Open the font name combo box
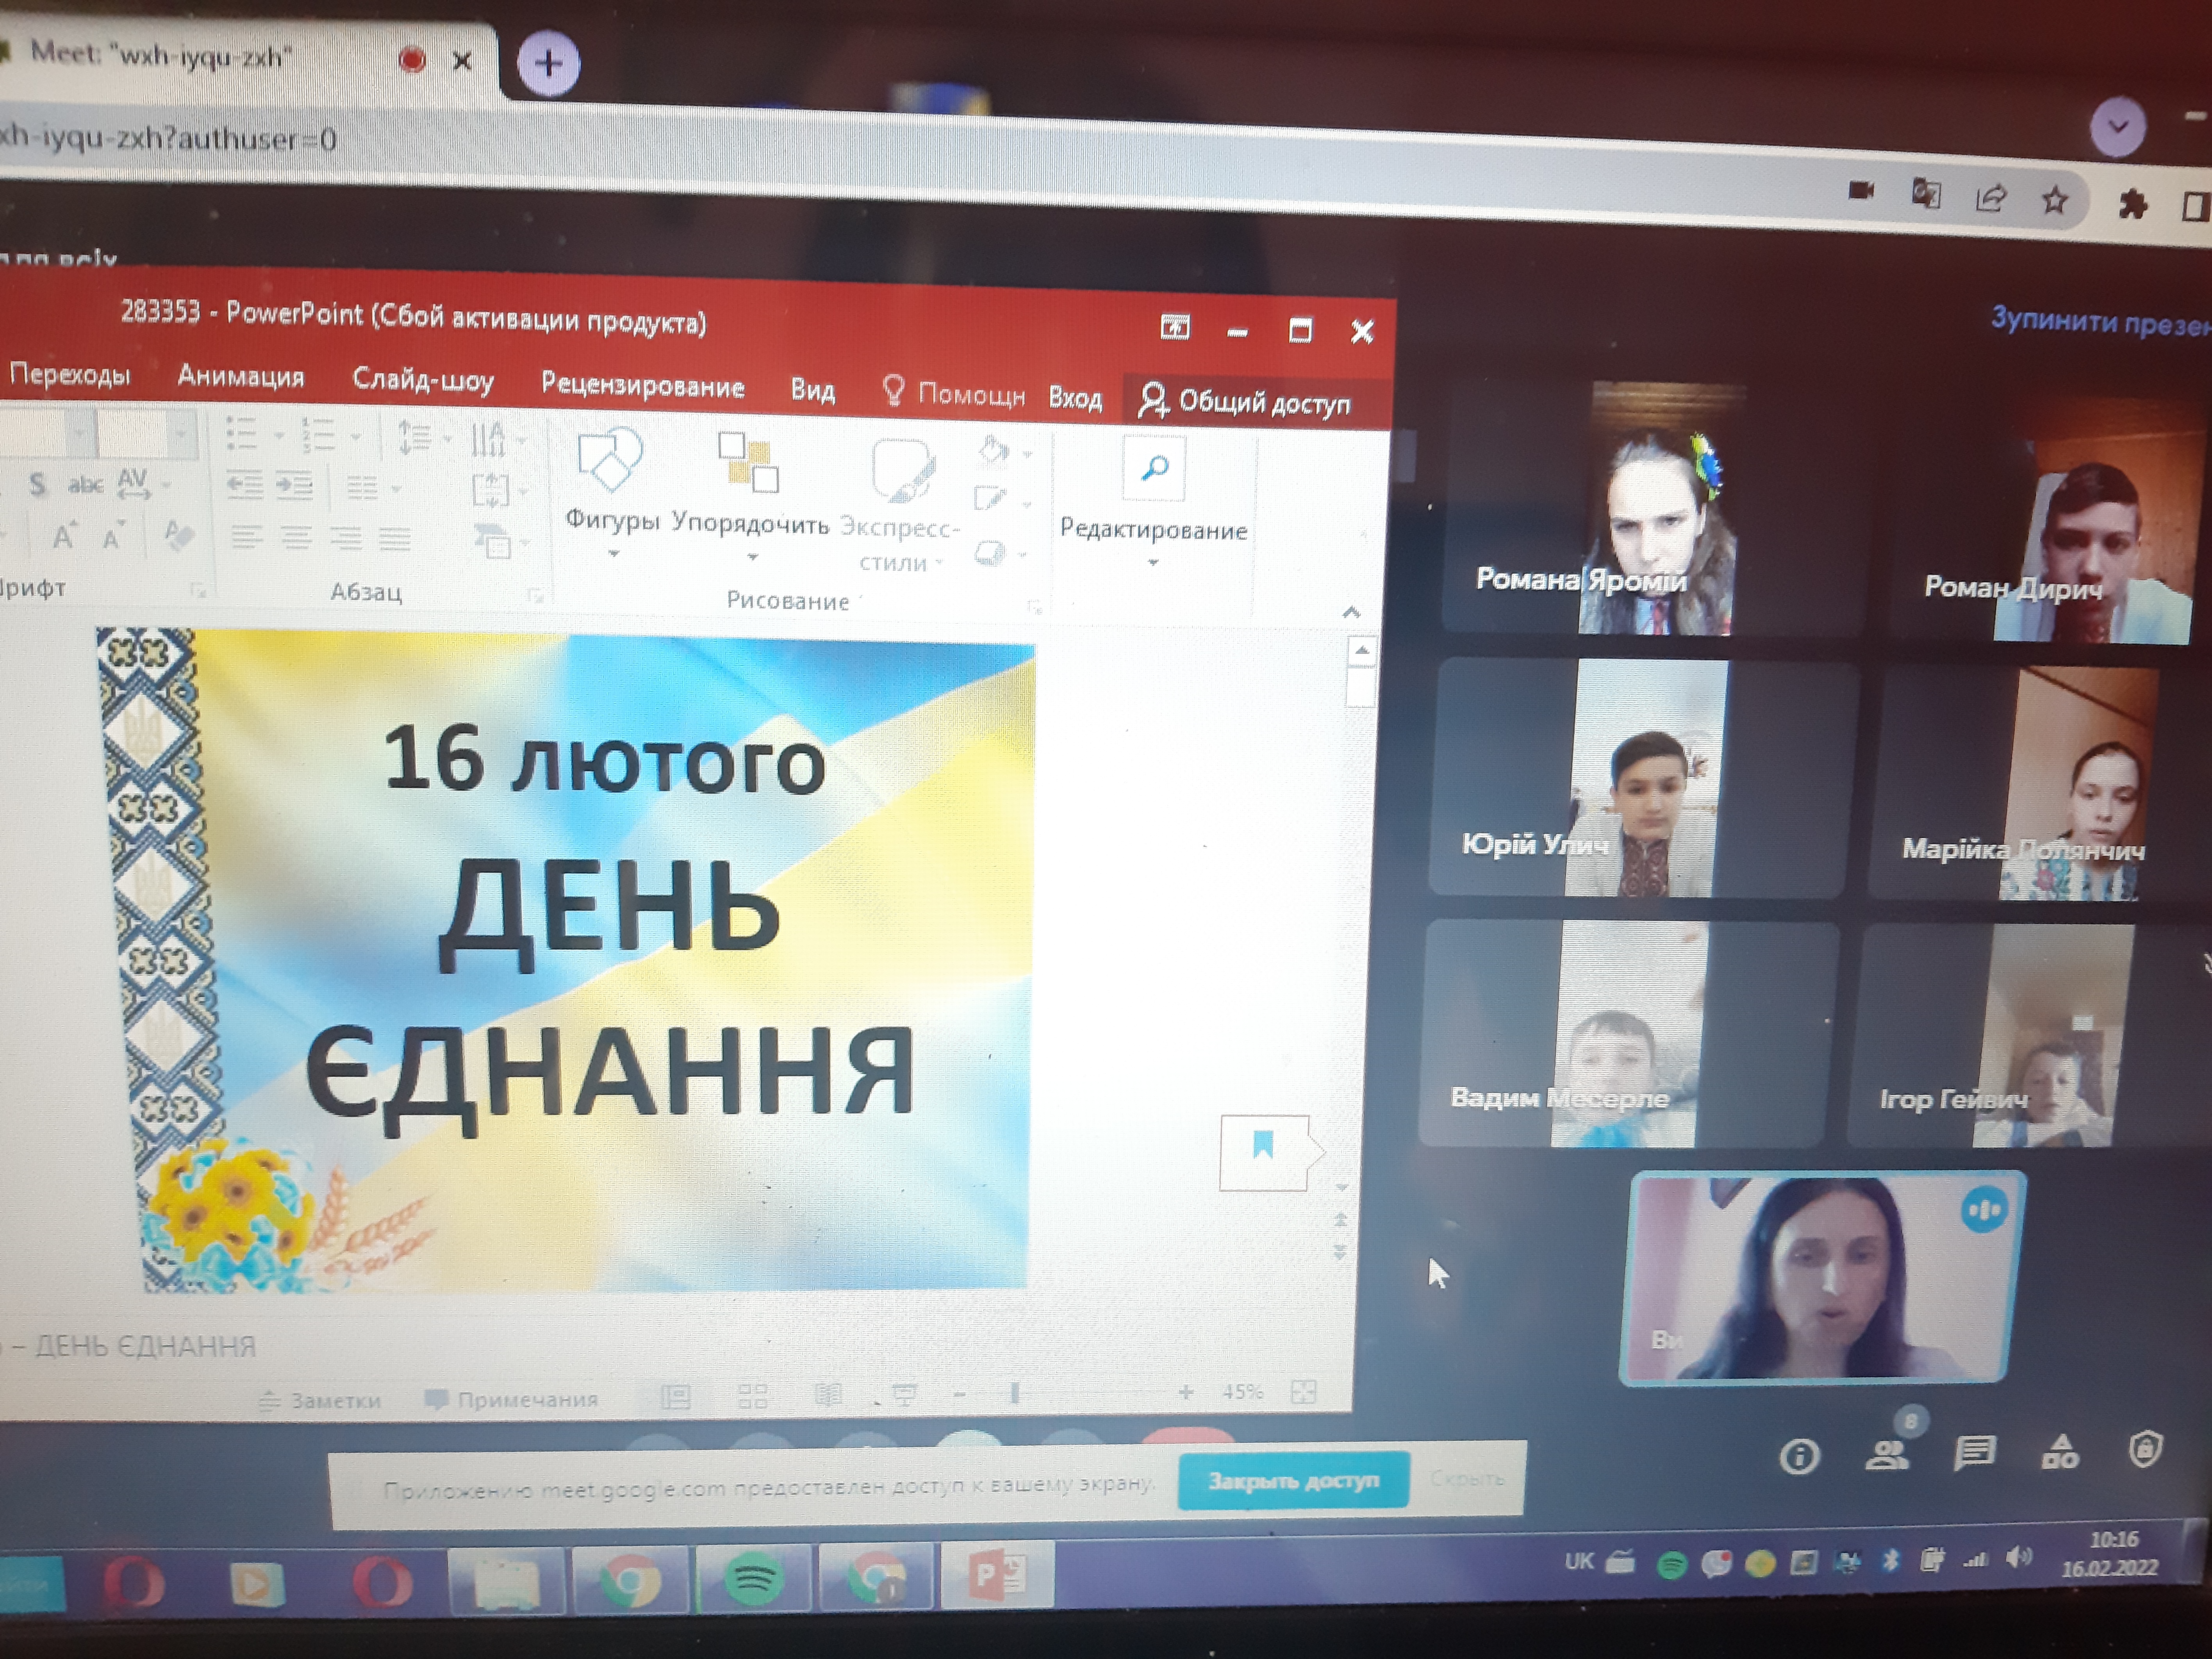 click(44, 432)
